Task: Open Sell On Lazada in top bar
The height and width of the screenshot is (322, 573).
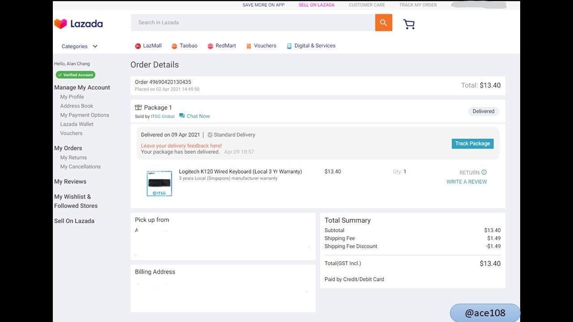Action: tap(316, 5)
